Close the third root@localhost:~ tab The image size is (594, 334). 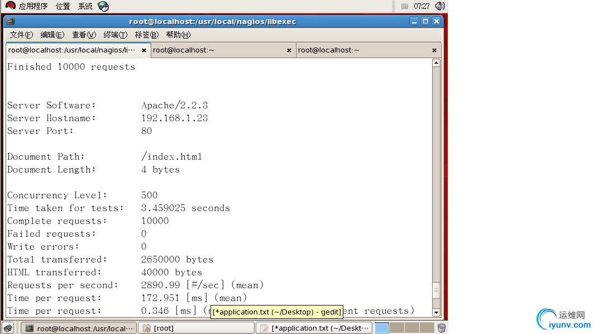tap(434, 50)
